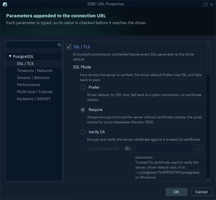Click the CA Certificate File path field
The image size is (216, 200).
(x=163, y=148)
